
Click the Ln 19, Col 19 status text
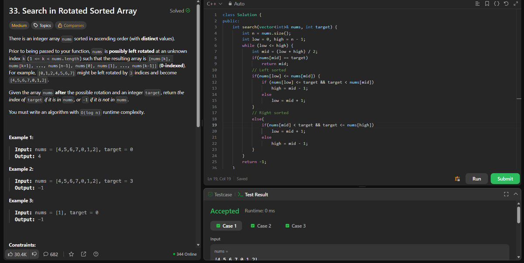tap(220, 179)
